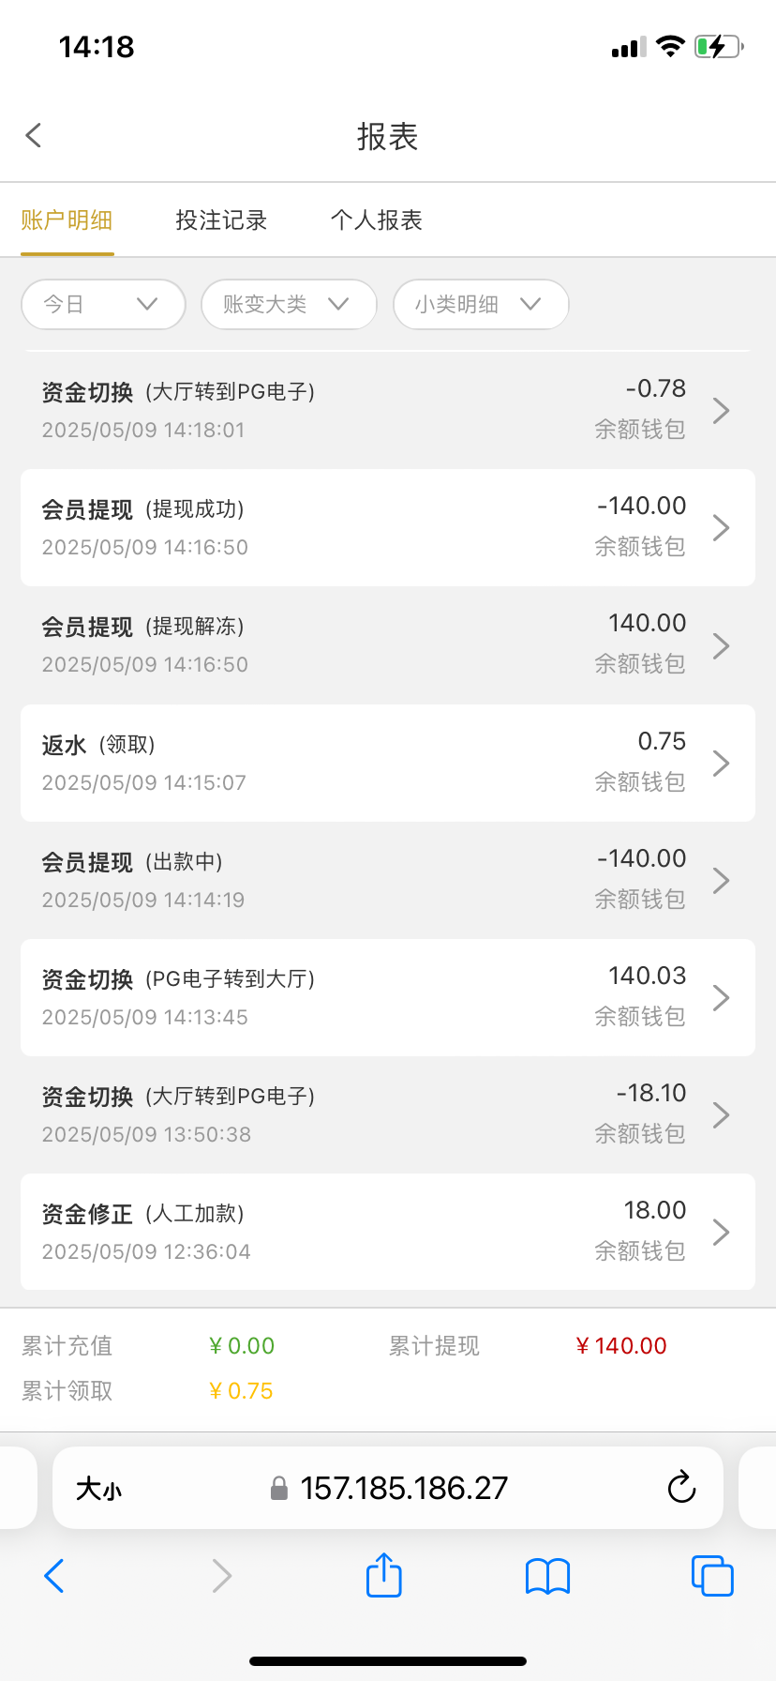Open the 今日 date filter dropdown
Image resolution: width=776 pixels, height=1681 pixels.
click(x=103, y=304)
